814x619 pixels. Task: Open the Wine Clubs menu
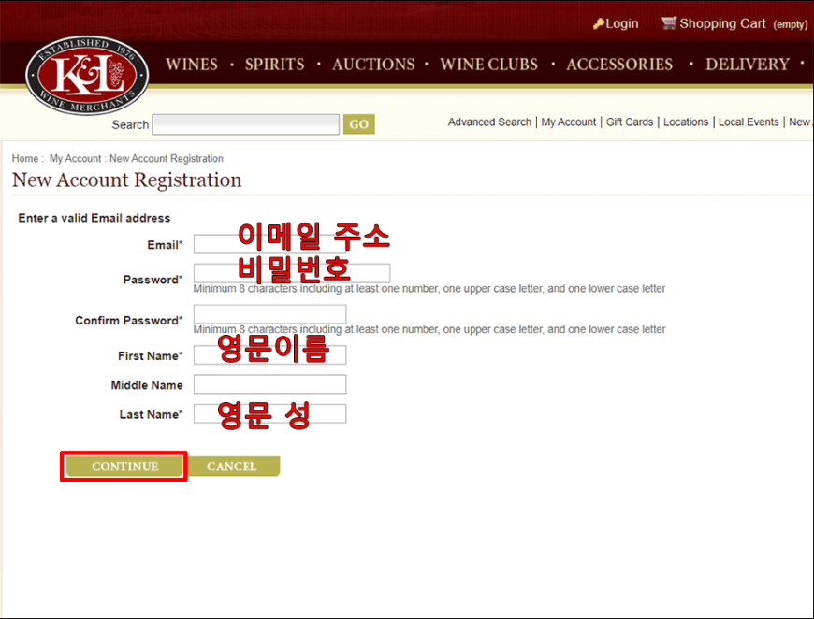489,65
